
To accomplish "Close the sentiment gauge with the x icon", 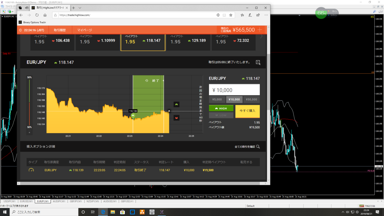I will pyautogui.click(x=29, y=132).
